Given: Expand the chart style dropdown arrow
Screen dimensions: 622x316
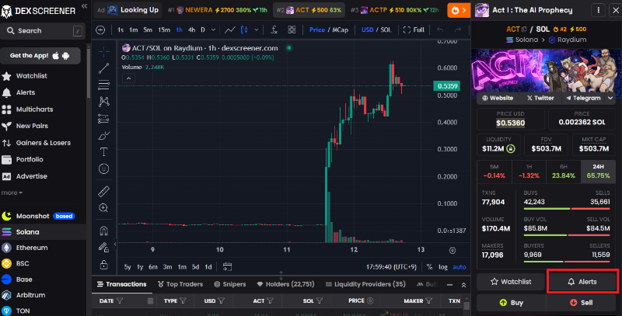Looking at the screenshot, I should point(257,30).
